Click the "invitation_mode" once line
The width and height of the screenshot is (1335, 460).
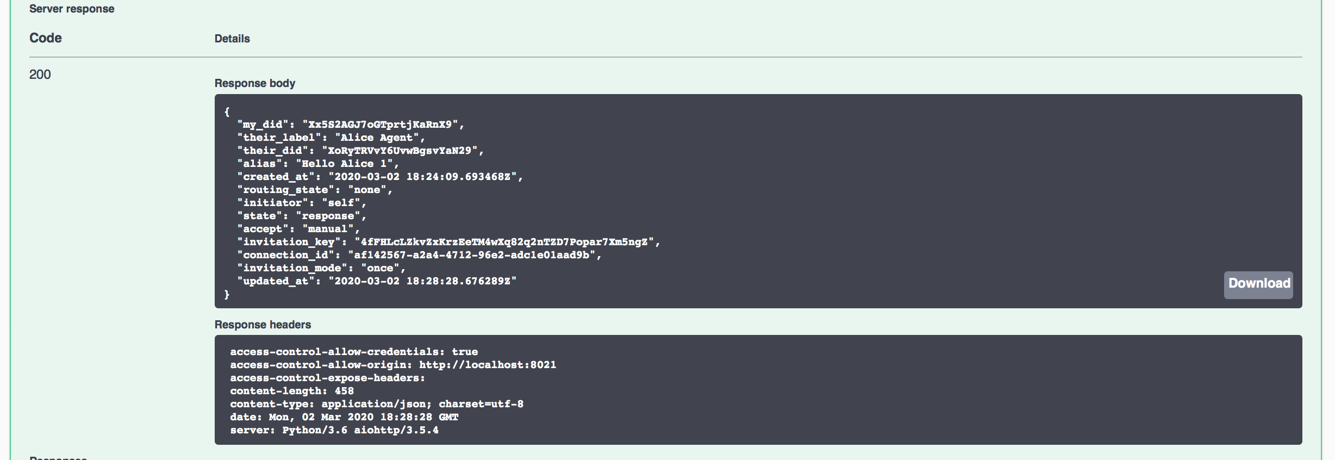[x=321, y=268]
